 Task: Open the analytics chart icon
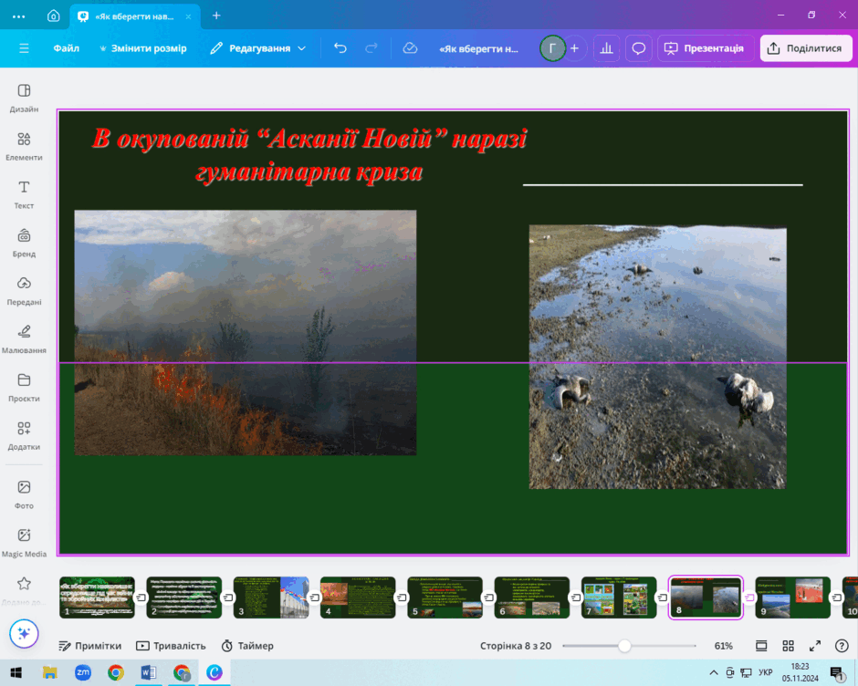coord(606,48)
